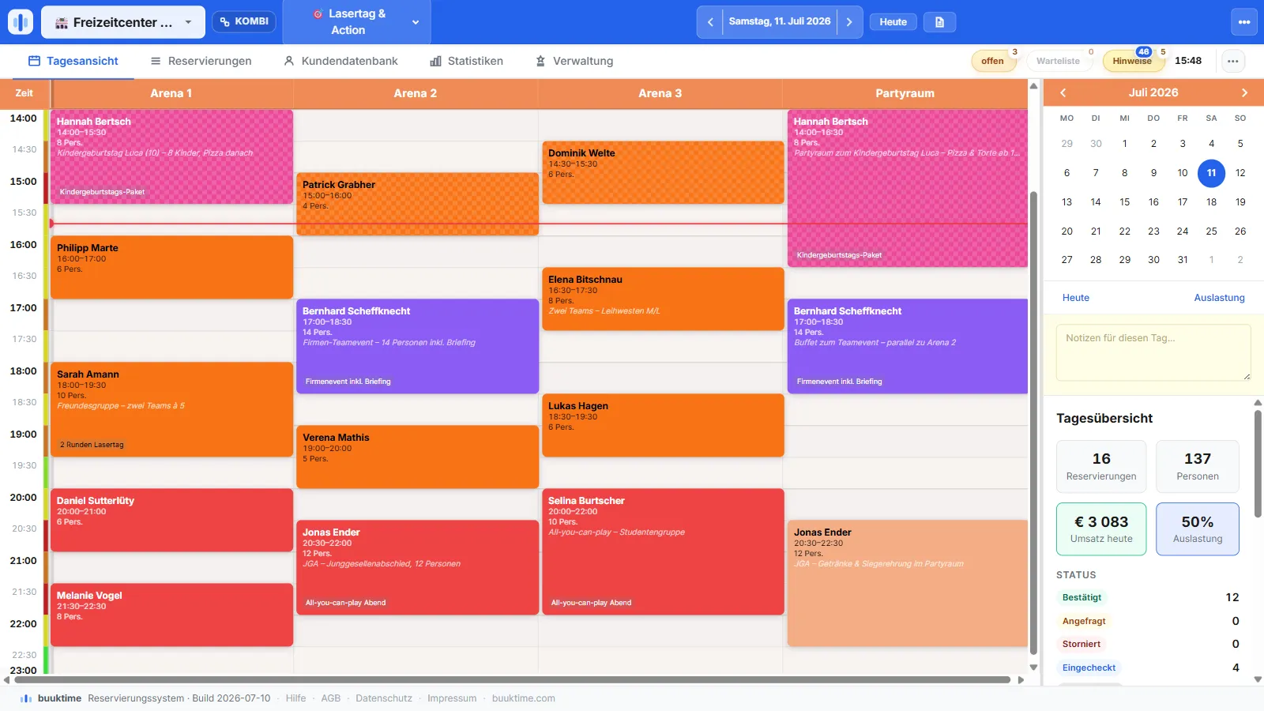Go to next month in mini calendar
The image size is (1264, 711).
pos(1244,92)
